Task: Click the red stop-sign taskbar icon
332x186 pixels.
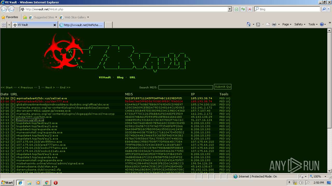Action: point(56,183)
